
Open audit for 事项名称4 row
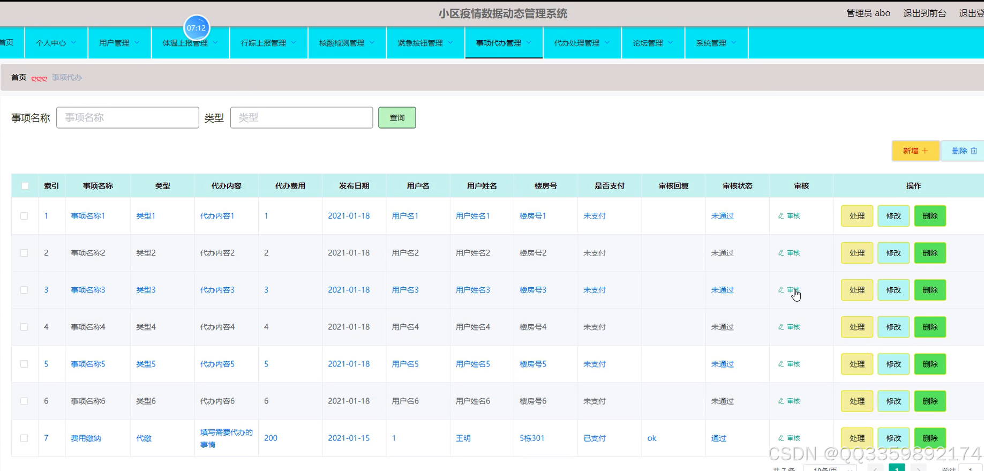click(x=789, y=327)
